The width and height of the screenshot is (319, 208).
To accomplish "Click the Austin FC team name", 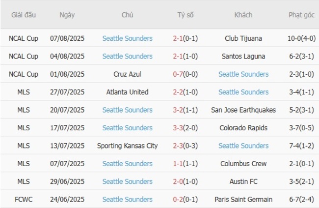I will click(243, 181).
